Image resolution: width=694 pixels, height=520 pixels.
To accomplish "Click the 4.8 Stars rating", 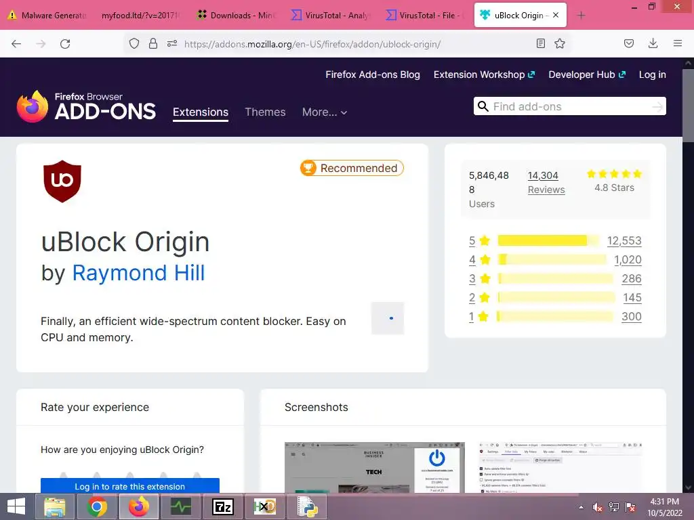I will pos(614,181).
